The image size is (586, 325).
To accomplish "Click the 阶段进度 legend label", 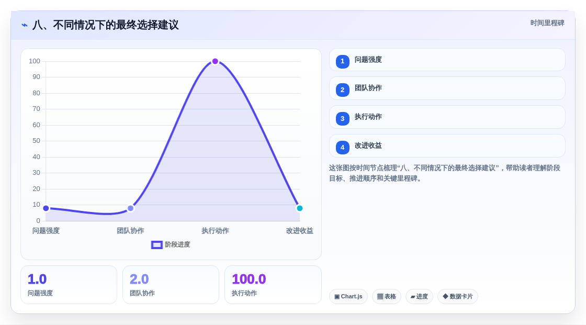I will (x=177, y=244).
